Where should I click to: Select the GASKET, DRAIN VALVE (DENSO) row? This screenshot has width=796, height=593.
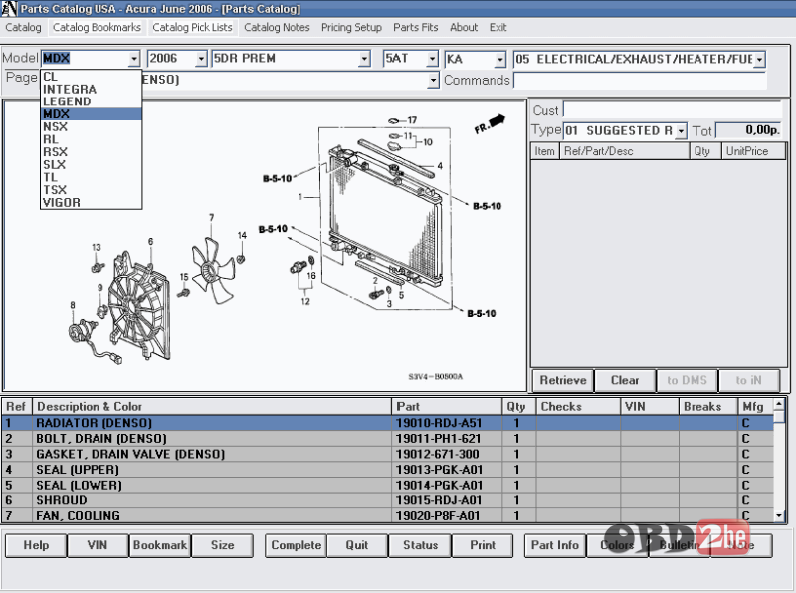[388, 454]
